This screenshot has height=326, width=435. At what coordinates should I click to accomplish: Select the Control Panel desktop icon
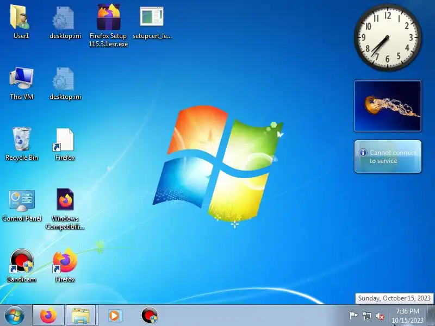[x=21, y=200]
